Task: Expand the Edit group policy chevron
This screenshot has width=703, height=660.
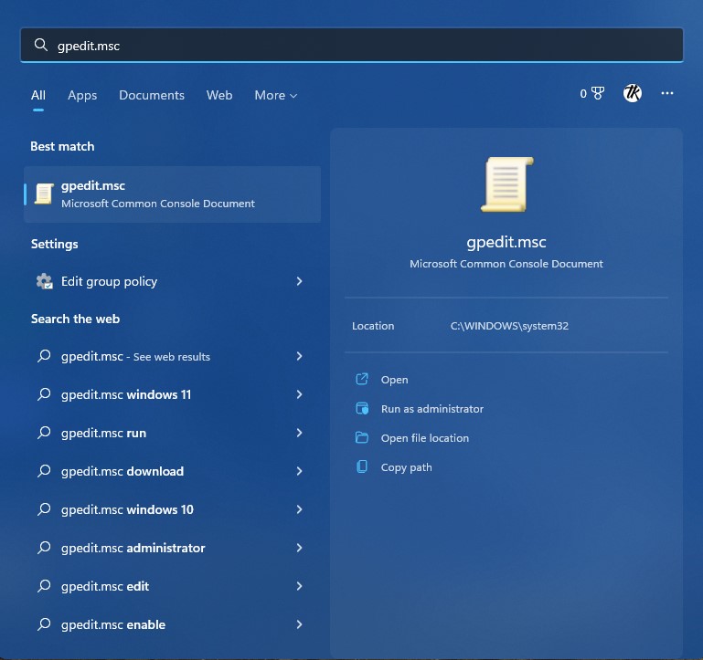Action: click(299, 281)
